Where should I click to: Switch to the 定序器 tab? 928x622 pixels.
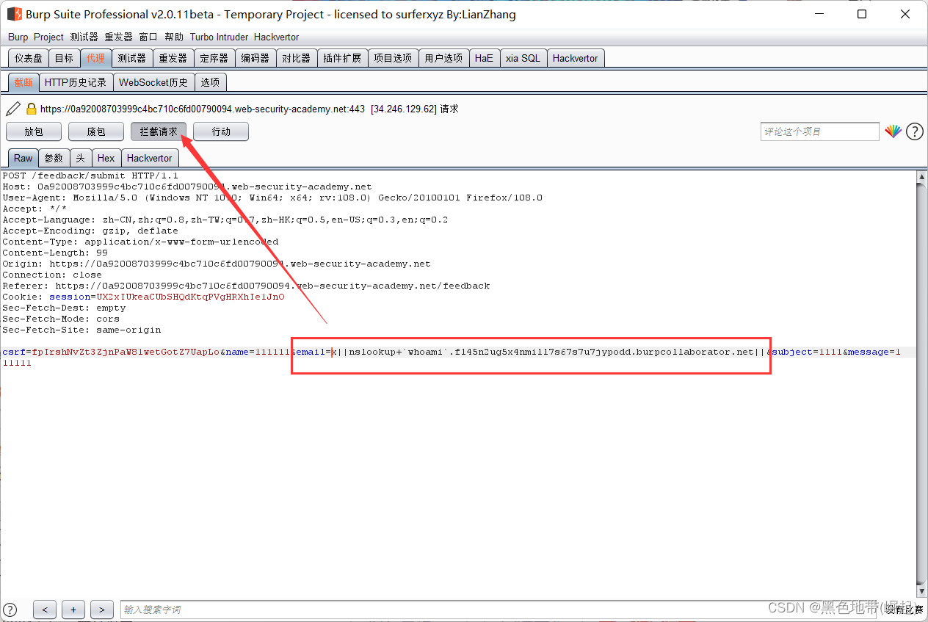point(214,58)
